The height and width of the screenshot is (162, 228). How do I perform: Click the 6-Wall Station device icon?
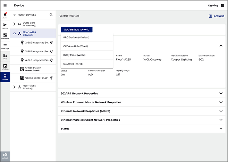[22, 69]
